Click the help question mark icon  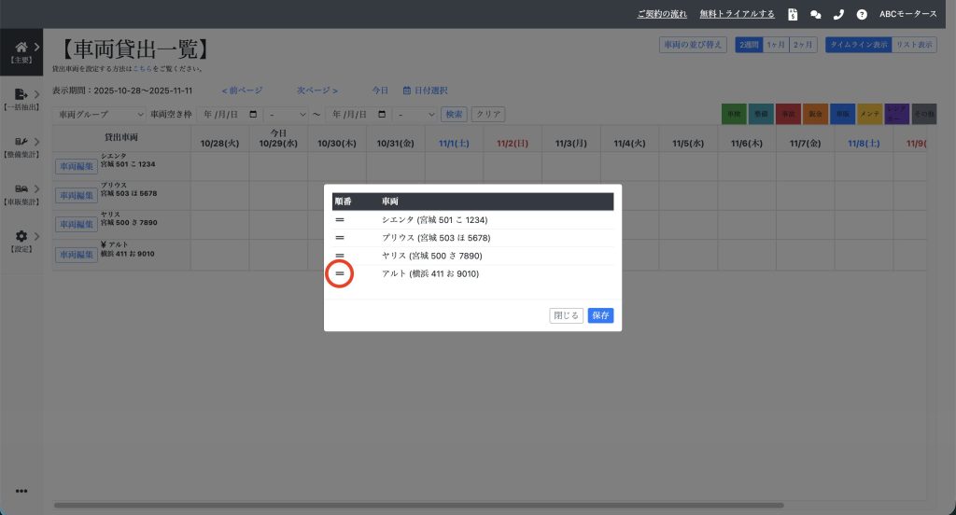point(861,14)
